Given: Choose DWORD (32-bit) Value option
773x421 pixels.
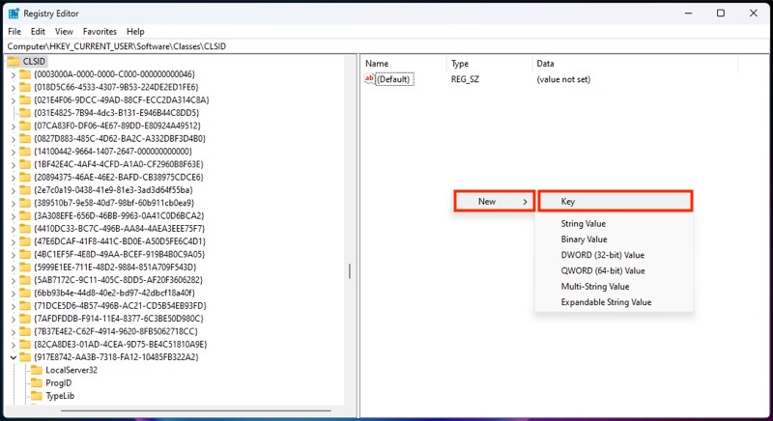Looking at the screenshot, I should [602, 255].
